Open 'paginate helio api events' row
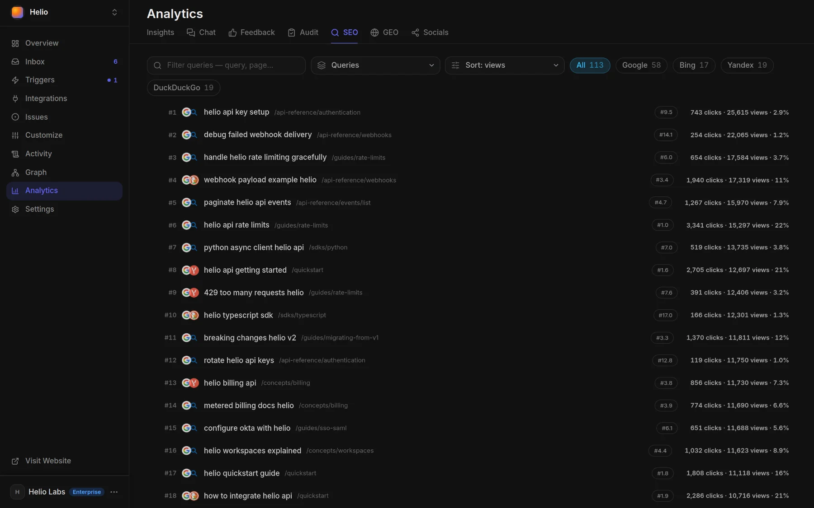This screenshot has height=508, width=814. 468,203
